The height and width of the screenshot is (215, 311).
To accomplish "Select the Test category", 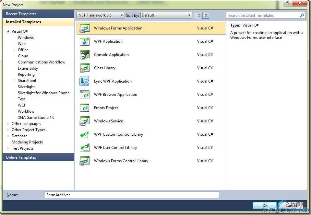I will point(21,99).
